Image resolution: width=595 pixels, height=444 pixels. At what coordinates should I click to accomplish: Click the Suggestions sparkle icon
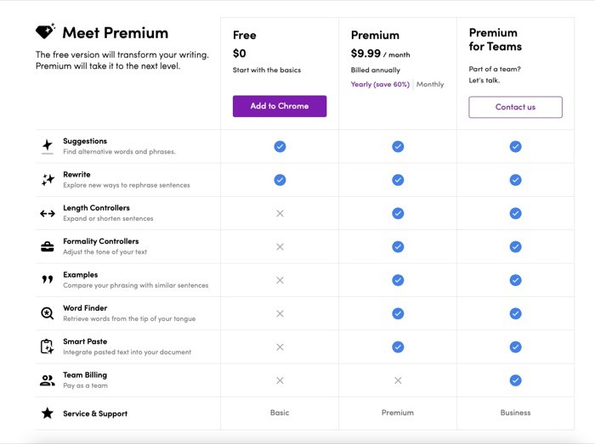(x=48, y=146)
